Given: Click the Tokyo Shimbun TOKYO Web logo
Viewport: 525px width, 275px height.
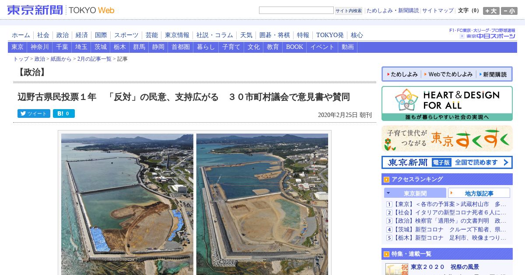Looking at the screenshot, I should (x=61, y=10).
